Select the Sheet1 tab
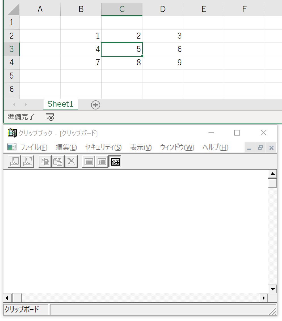 click(60, 104)
